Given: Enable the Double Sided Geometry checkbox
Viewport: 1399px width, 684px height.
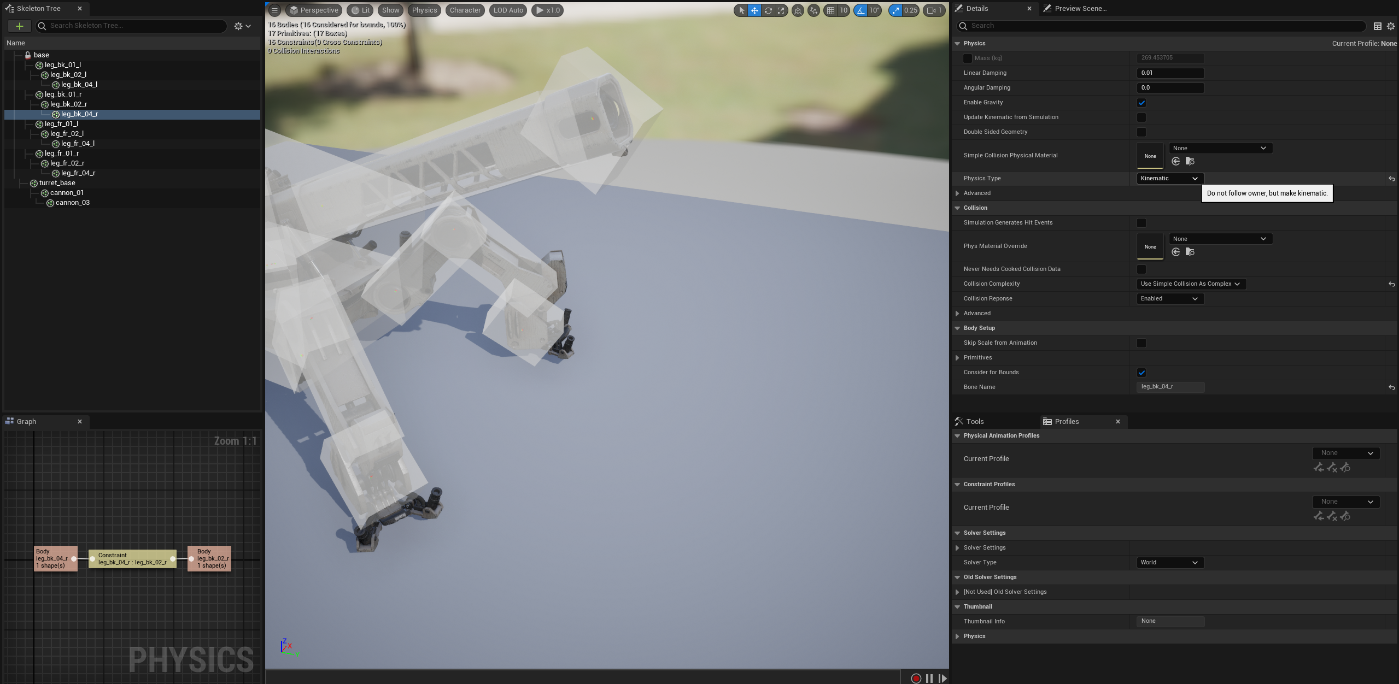Looking at the screenshot, I should click(x=1141, y=132).
